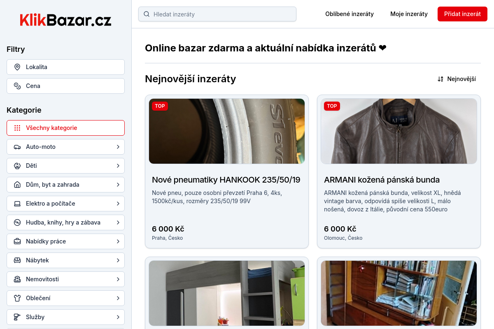Click the Auto-moto car icon
Screen dimensions: 494x329
coord(17,147)
